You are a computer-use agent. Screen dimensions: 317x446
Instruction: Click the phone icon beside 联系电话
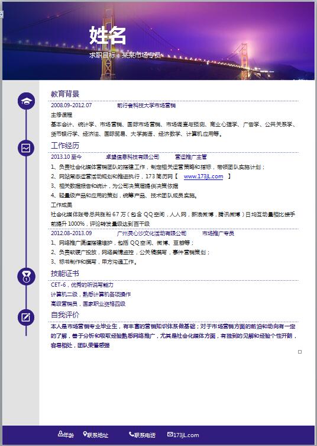[x=131, y=434]
